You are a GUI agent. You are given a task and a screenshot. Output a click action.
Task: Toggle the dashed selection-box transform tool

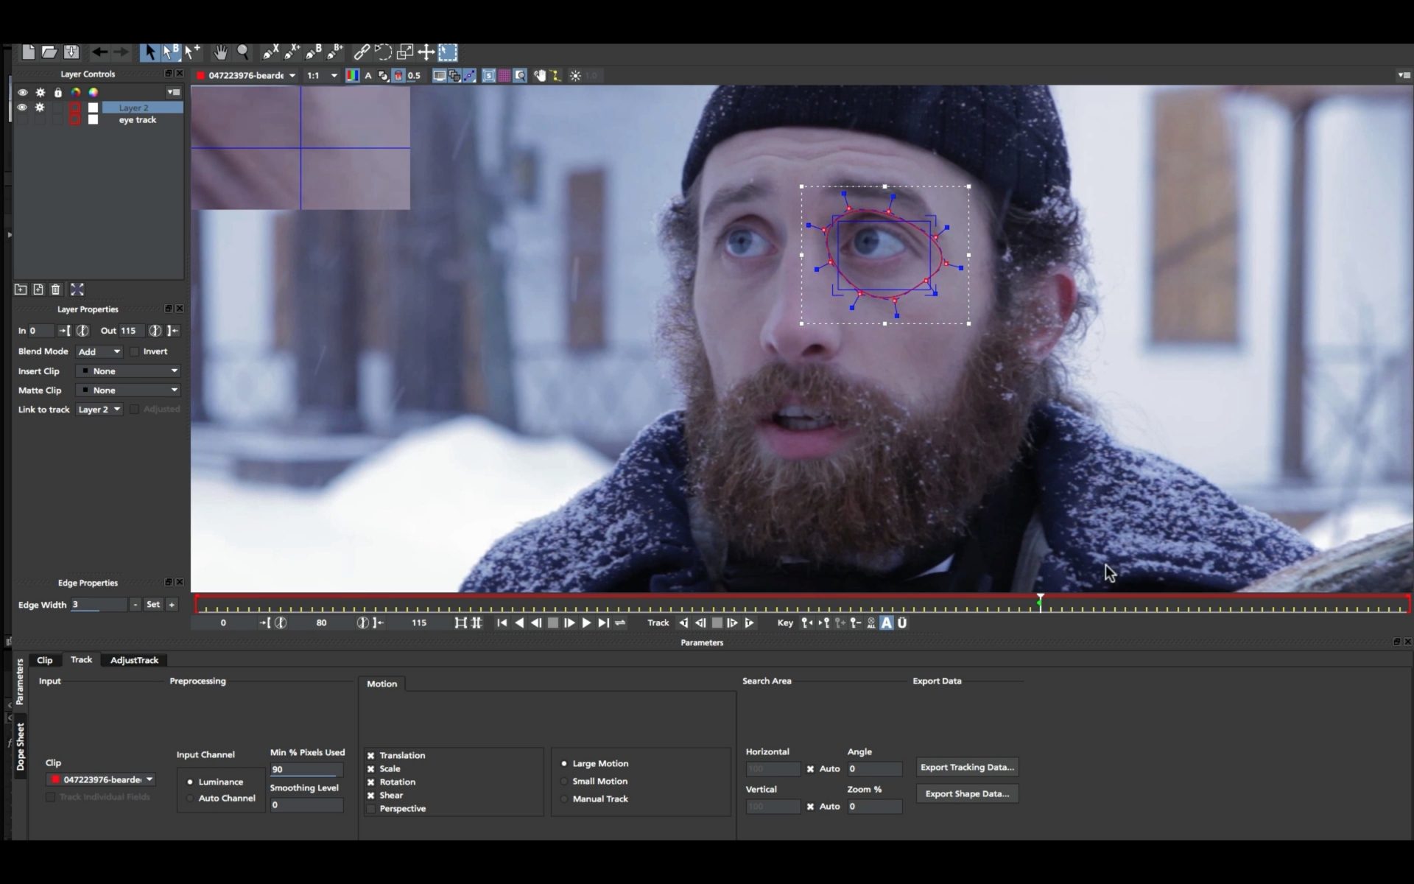point(448,52)
